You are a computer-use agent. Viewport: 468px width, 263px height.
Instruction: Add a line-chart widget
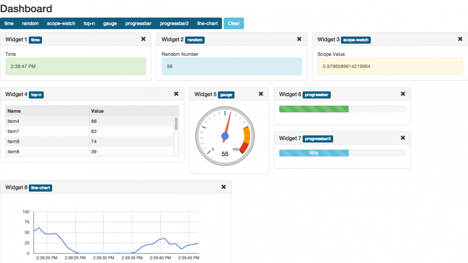(207, 23)
